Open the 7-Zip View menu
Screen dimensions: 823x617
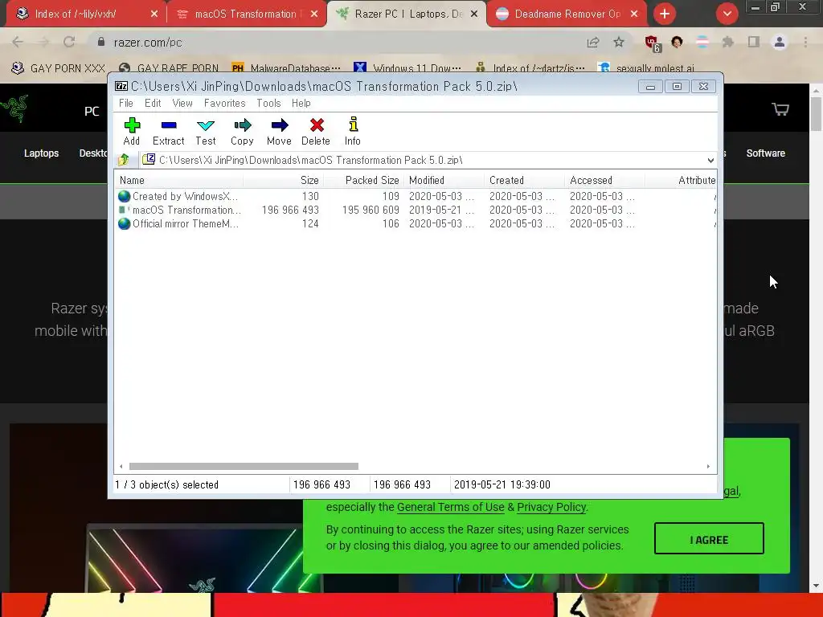pos(182,104)
